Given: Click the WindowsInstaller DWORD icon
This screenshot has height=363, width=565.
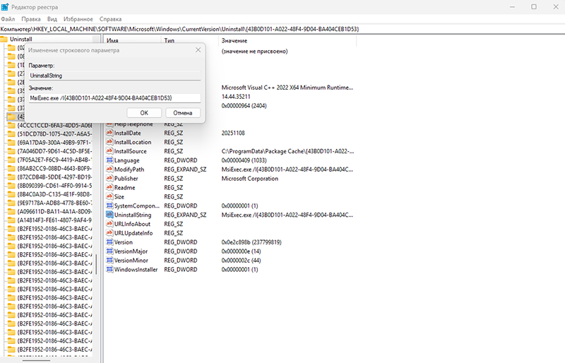Looking at the screenshot, I should point(109,269).
